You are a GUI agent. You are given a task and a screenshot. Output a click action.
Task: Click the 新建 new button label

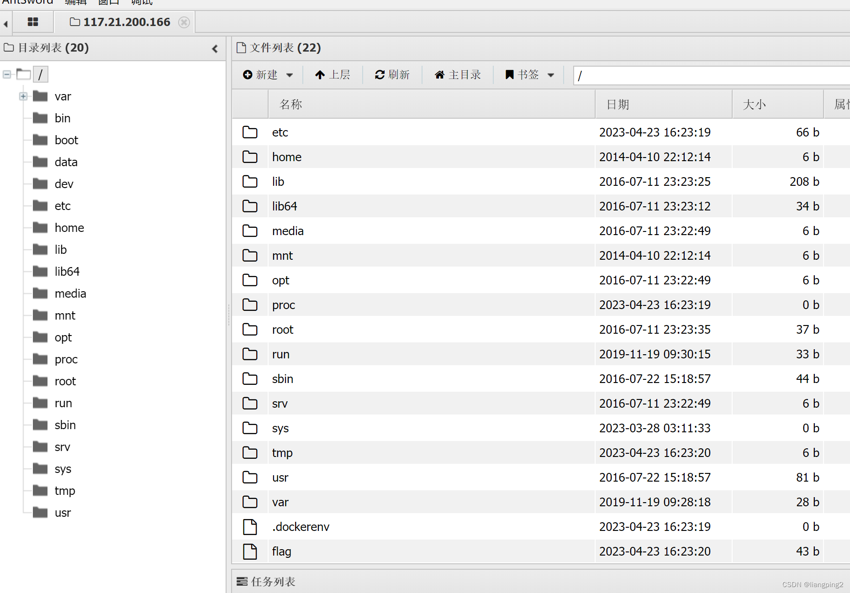[x=266, y=75]
